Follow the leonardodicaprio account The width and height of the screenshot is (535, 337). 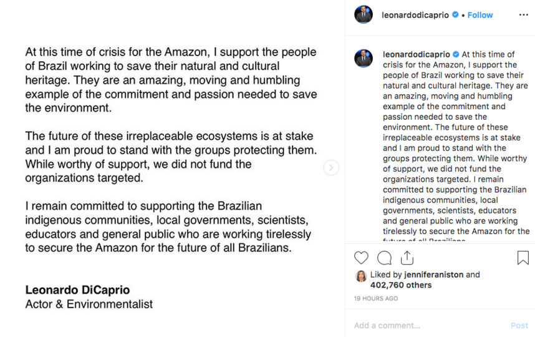pos(480,15)
